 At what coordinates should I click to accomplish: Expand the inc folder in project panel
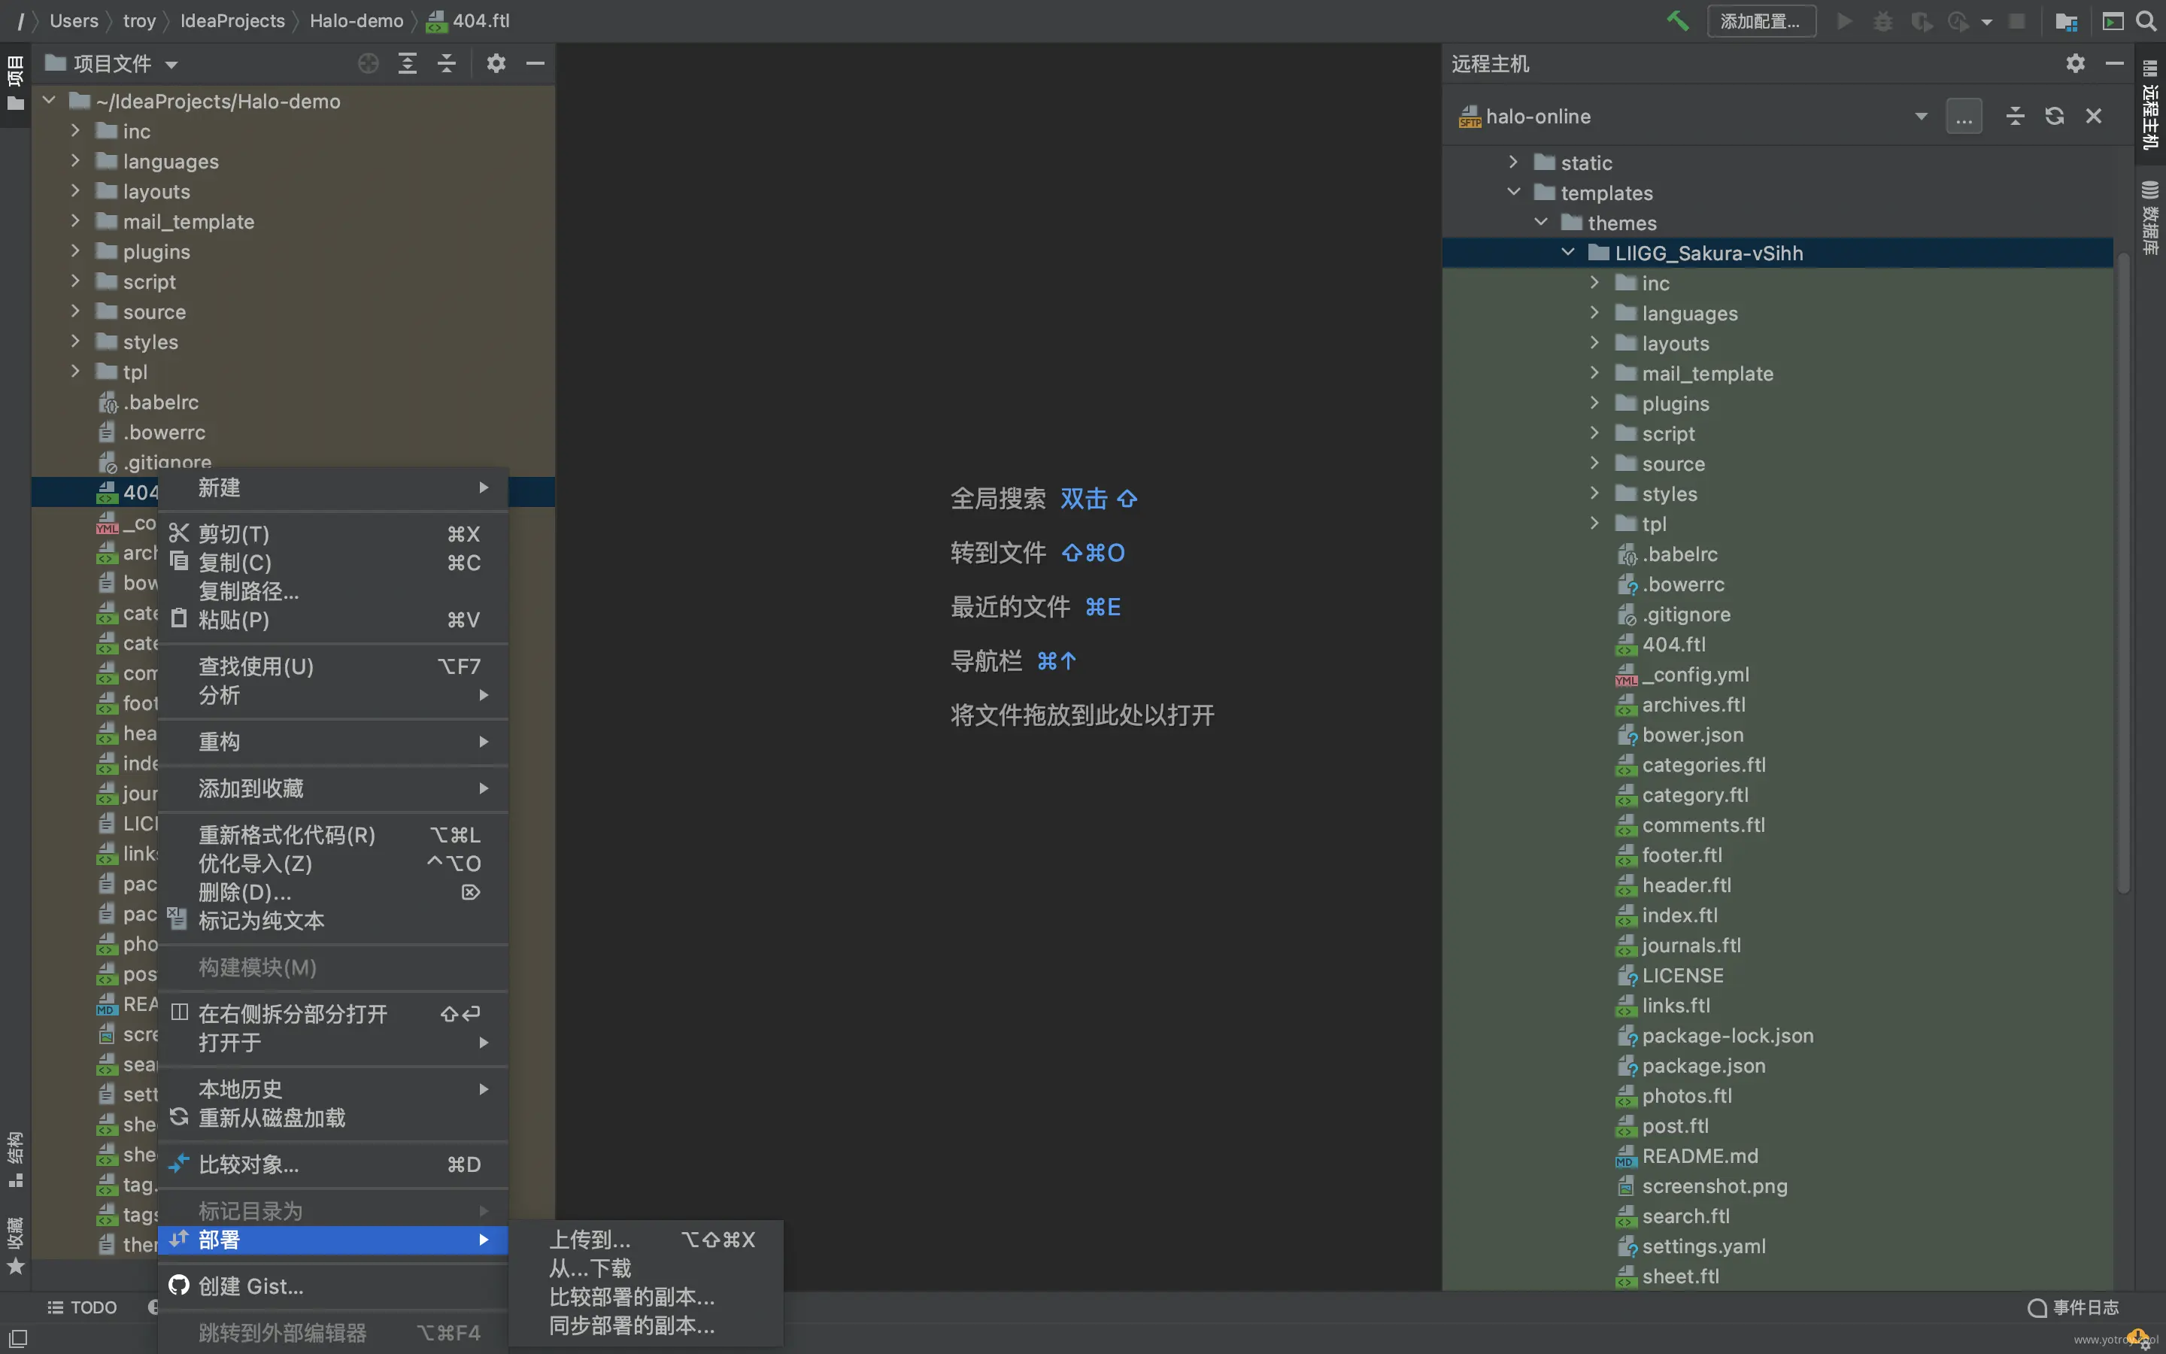point(75,131)
